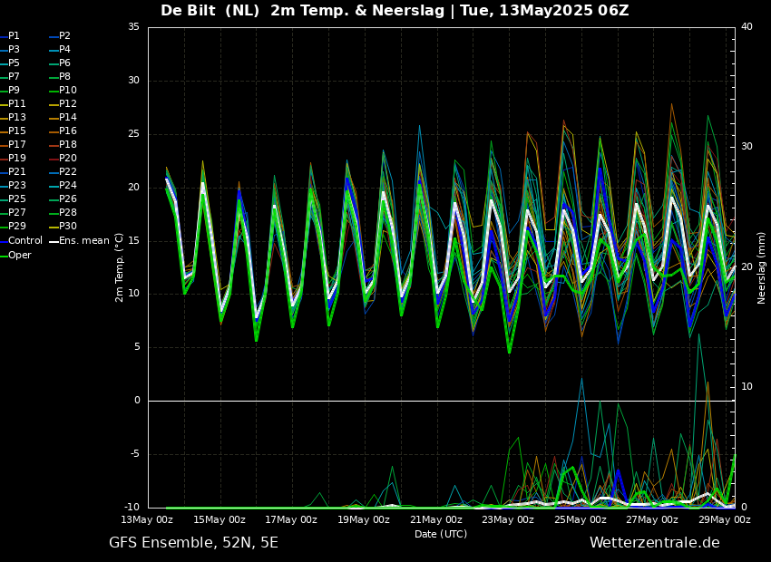The image size is (771, 562).
Task: Click the 29May 00z date tick label
Action: click(724, 520)
